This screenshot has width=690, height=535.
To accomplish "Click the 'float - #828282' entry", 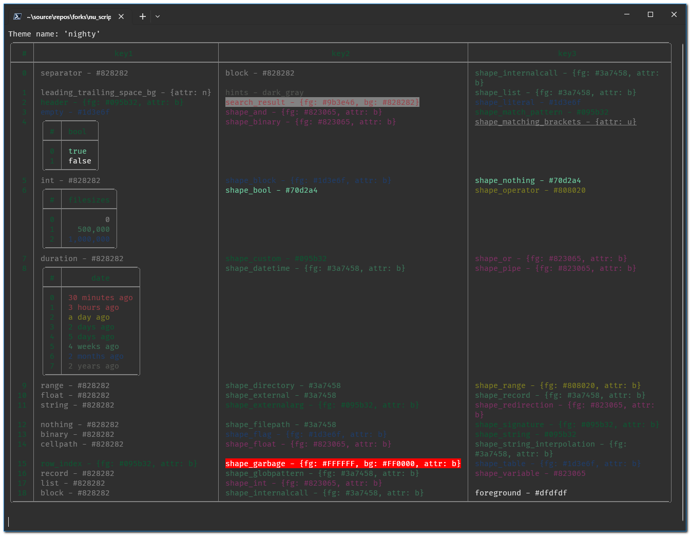I will pos(75,395).
